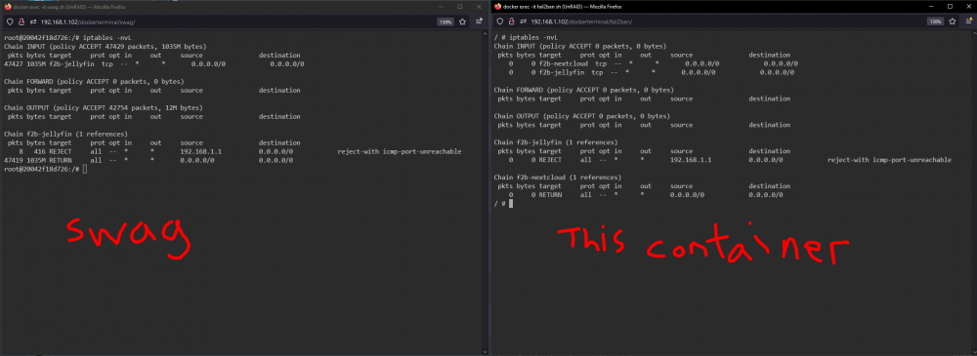The width and height of the screenshot is (977, 356).
Task: Click the insecure connection lock in fail2ban window
Action: tap(511, 21)
